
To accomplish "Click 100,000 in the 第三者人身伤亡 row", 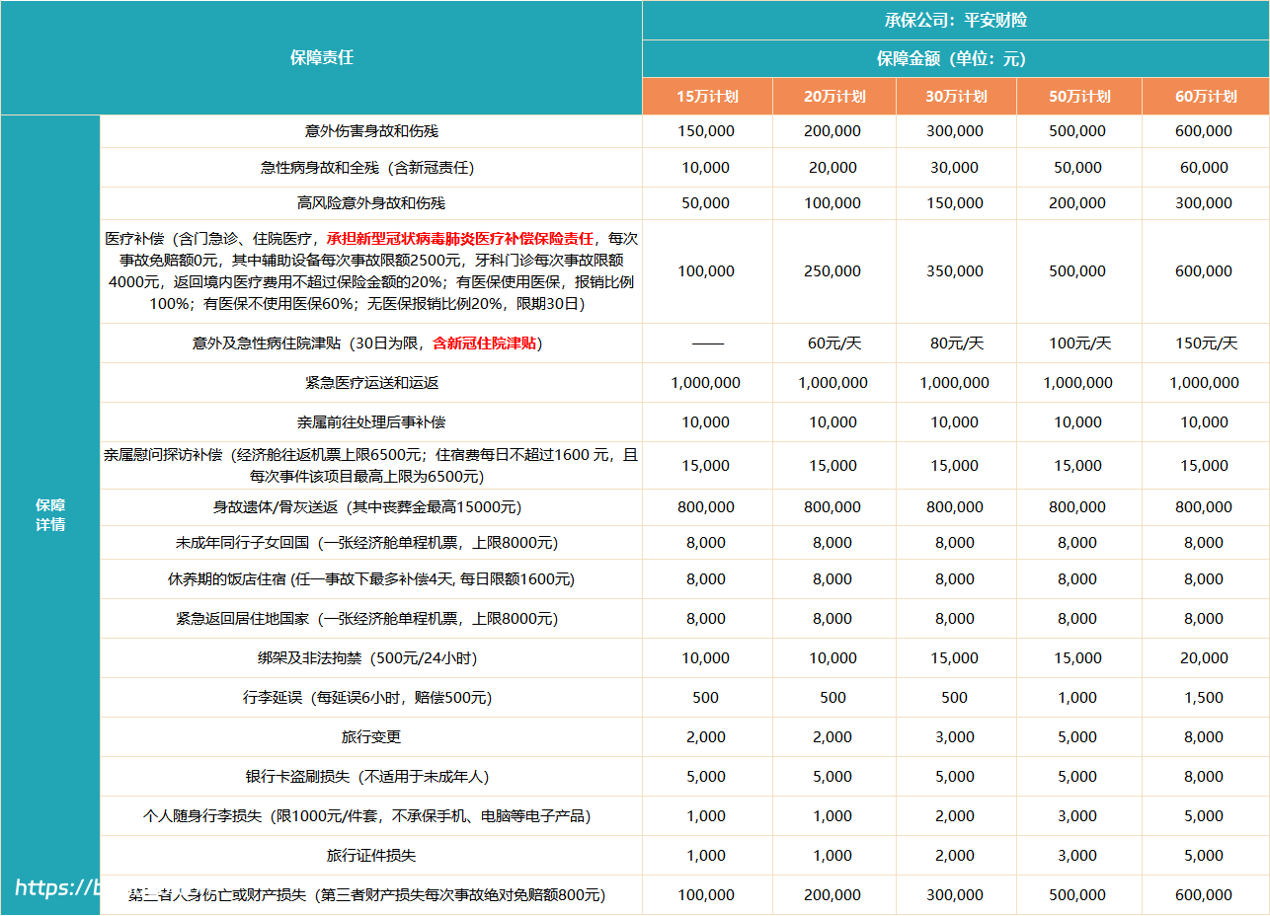I will [x=706, y=894].
